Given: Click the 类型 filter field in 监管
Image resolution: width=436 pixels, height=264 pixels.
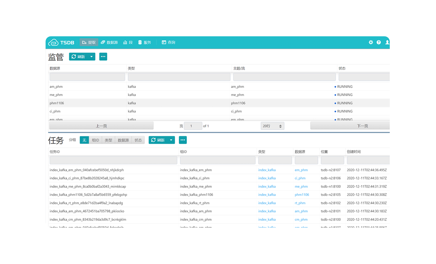Looking at the screenshot, I should pos(179,77).
